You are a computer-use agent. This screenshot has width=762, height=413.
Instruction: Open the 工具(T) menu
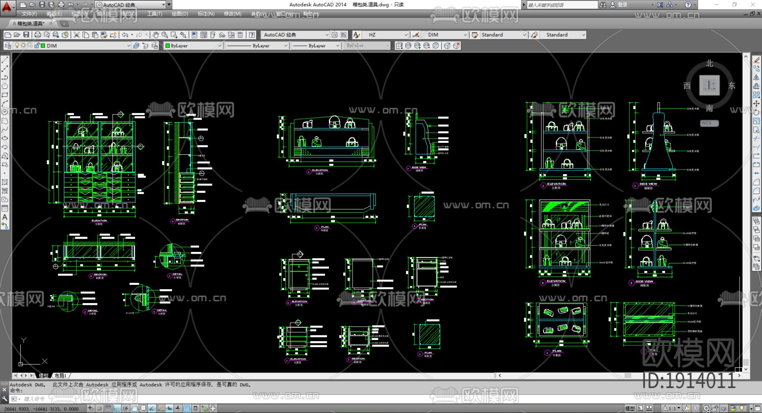[x=155, y=14]
